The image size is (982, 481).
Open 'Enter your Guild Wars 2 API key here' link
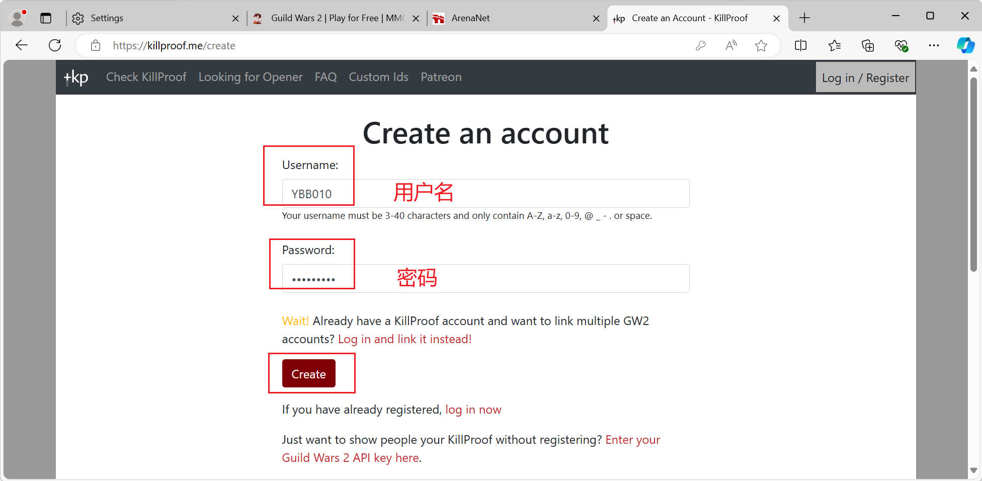(x=470, y=449)
